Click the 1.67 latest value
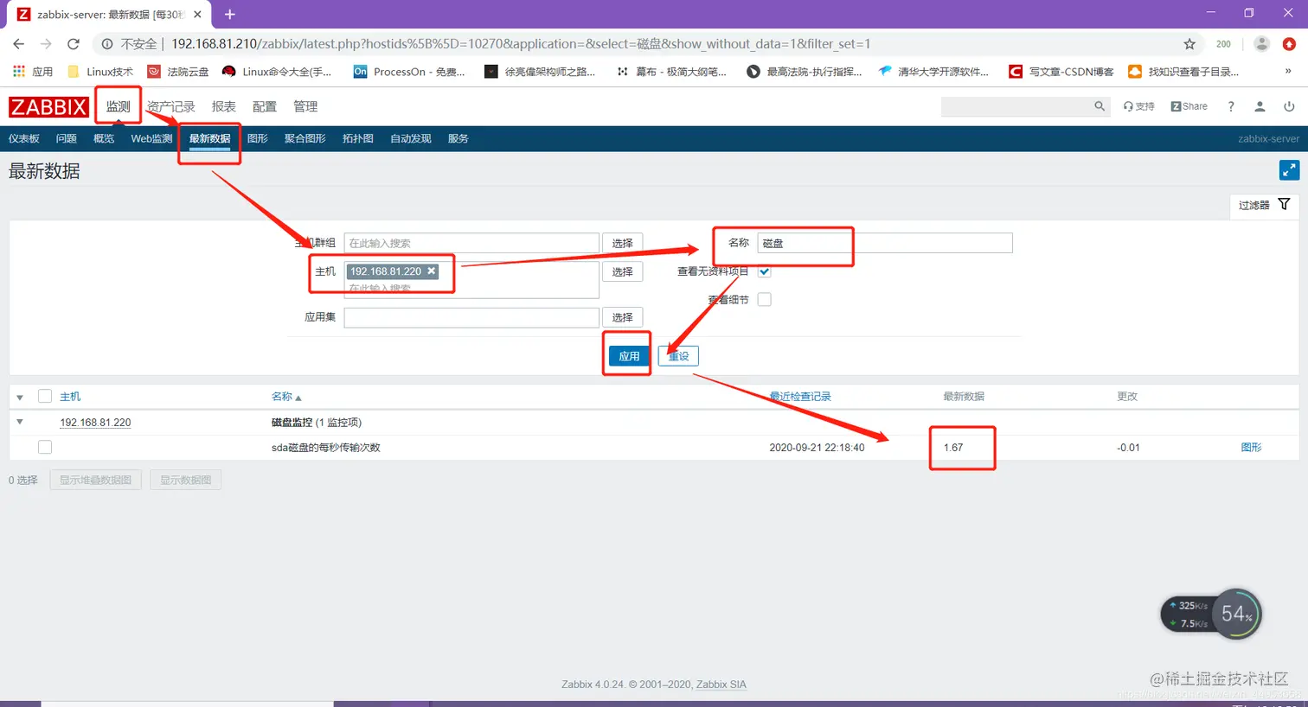Screen dimensions: 1308x707 tap(952, 447)
